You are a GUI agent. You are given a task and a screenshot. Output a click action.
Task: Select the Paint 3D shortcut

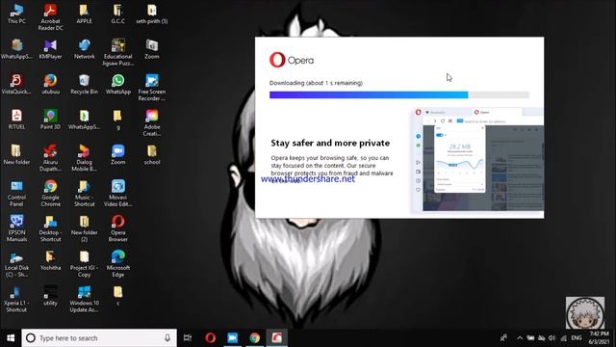50,120
